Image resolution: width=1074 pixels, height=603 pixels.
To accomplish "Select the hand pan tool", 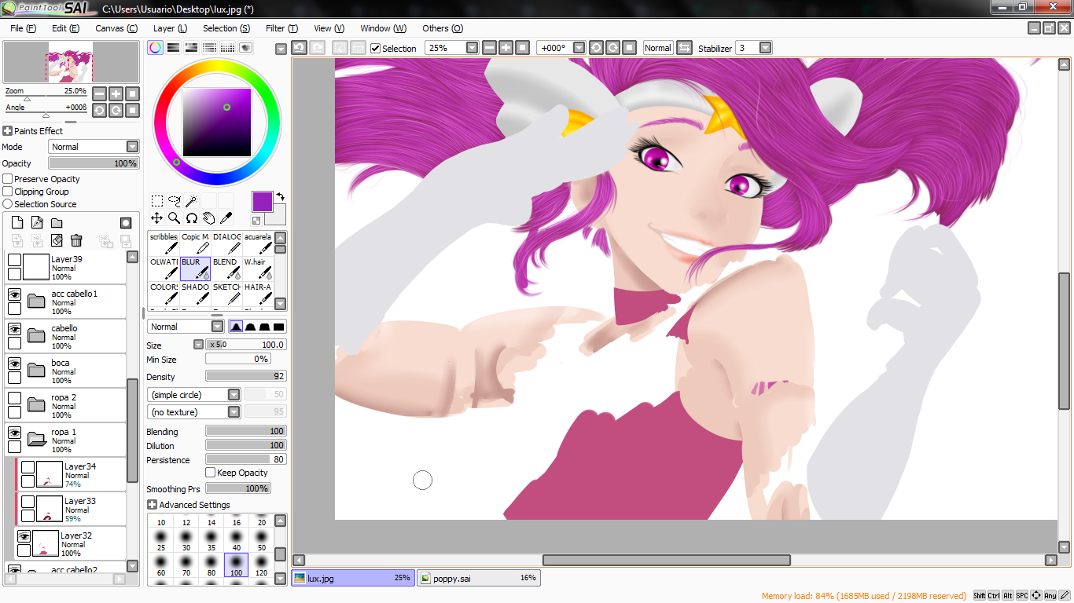I will tap(208, 218).
